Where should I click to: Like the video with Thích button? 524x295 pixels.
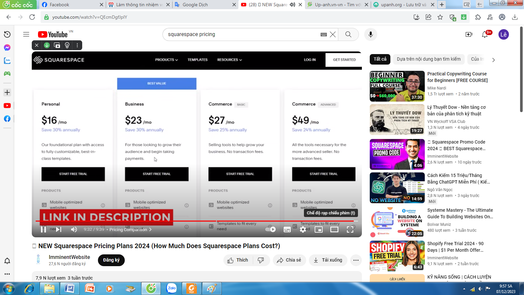click(238, 260)
